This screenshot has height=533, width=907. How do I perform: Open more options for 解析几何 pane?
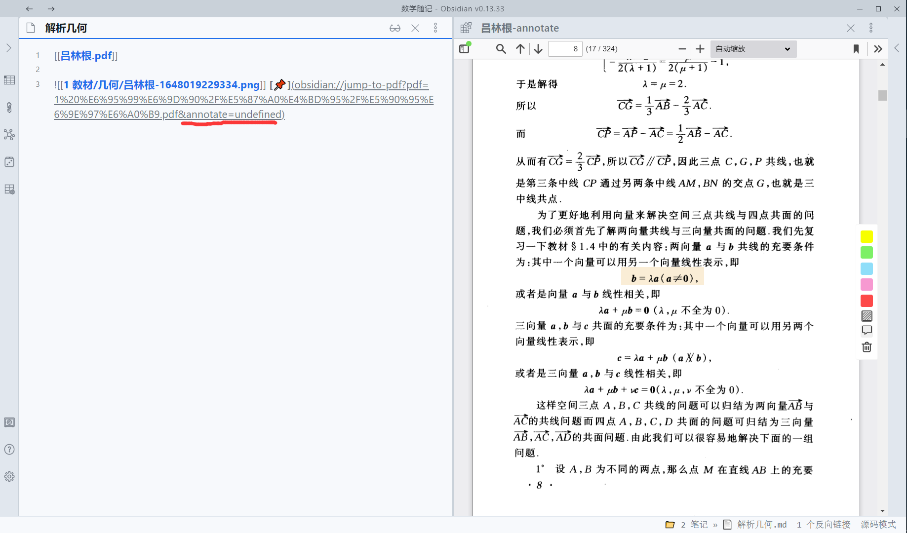435,28
